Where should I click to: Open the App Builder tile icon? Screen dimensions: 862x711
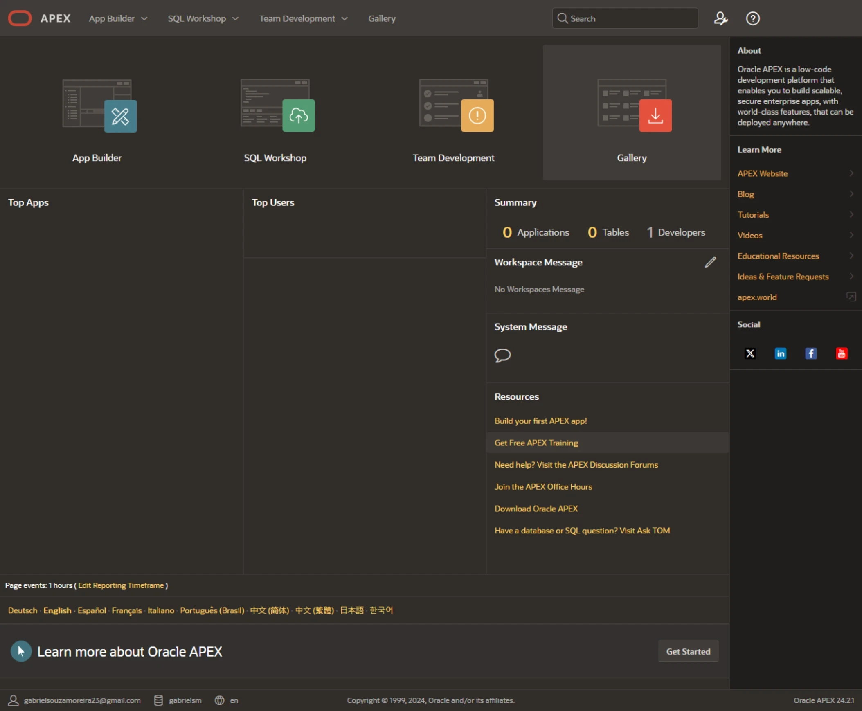pos(120,116)
